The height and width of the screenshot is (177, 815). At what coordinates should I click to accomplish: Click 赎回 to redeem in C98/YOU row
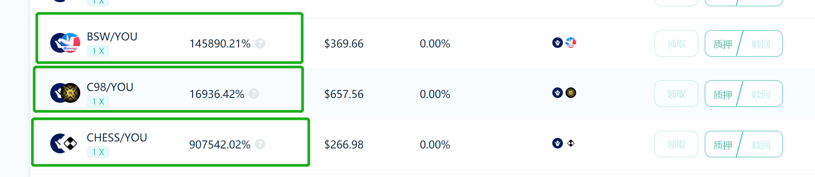[x=761, y=94]
